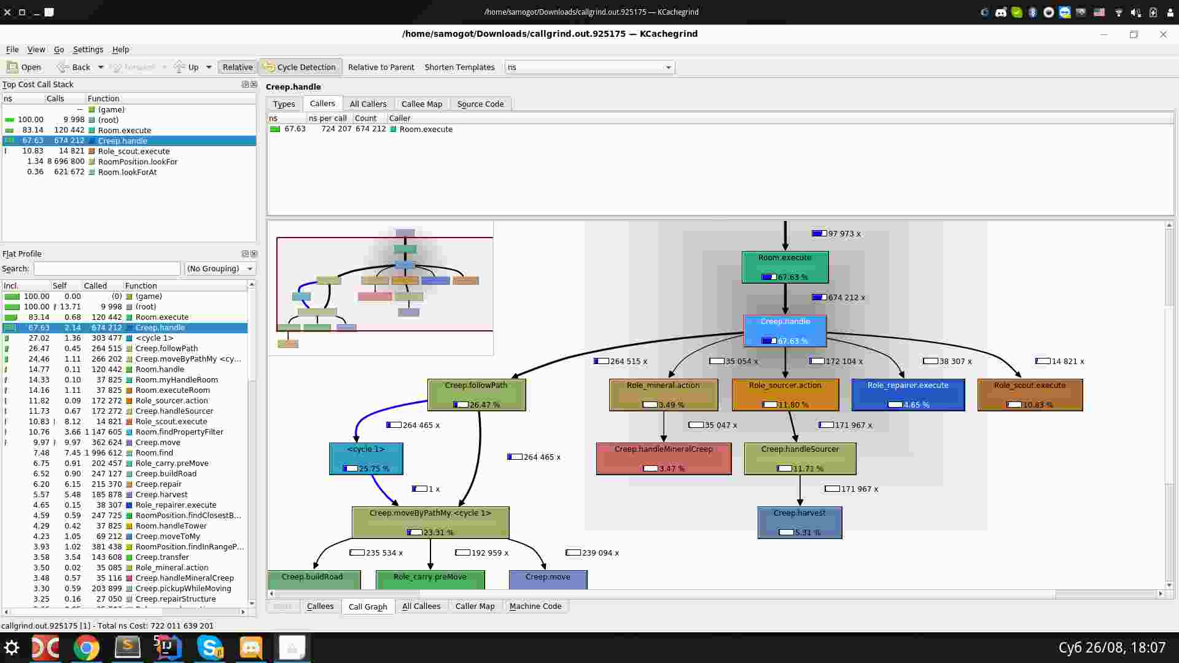The height and width of the screenshot is (663, 1179).
Task: Open the ns event type combo box
Action: 589,67
